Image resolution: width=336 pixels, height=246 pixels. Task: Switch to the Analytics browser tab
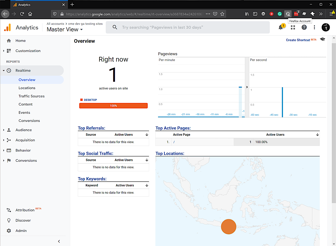tap(39, 5)
